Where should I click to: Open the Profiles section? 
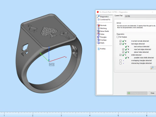pyautogui.click(x=103, y=49)
